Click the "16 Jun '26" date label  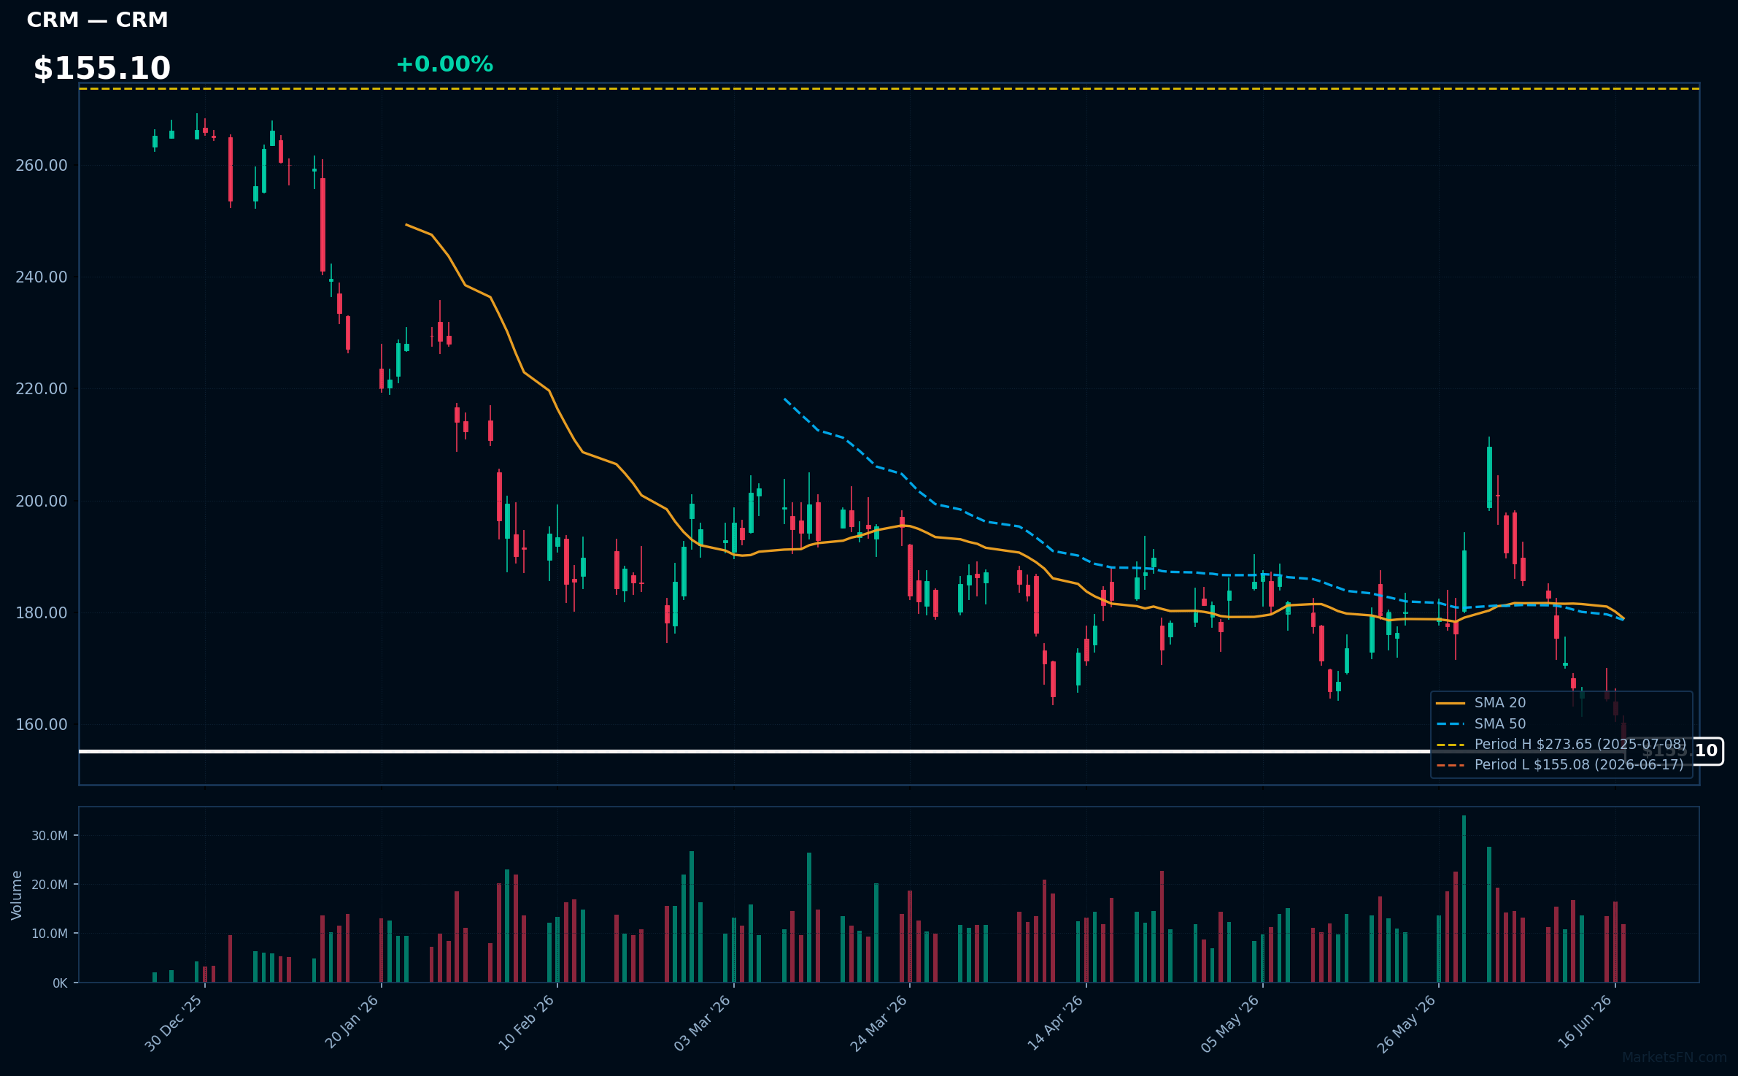click(x=1585, y=1022)
